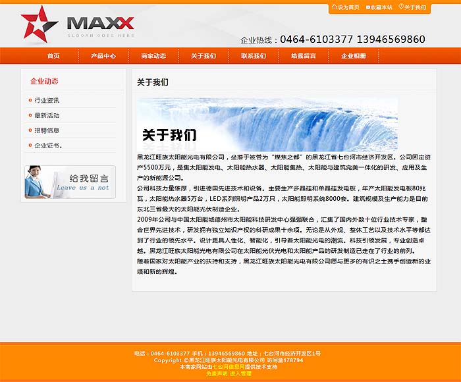Click the pin icon beside 关于我们 at top

[x=400, y=7]
